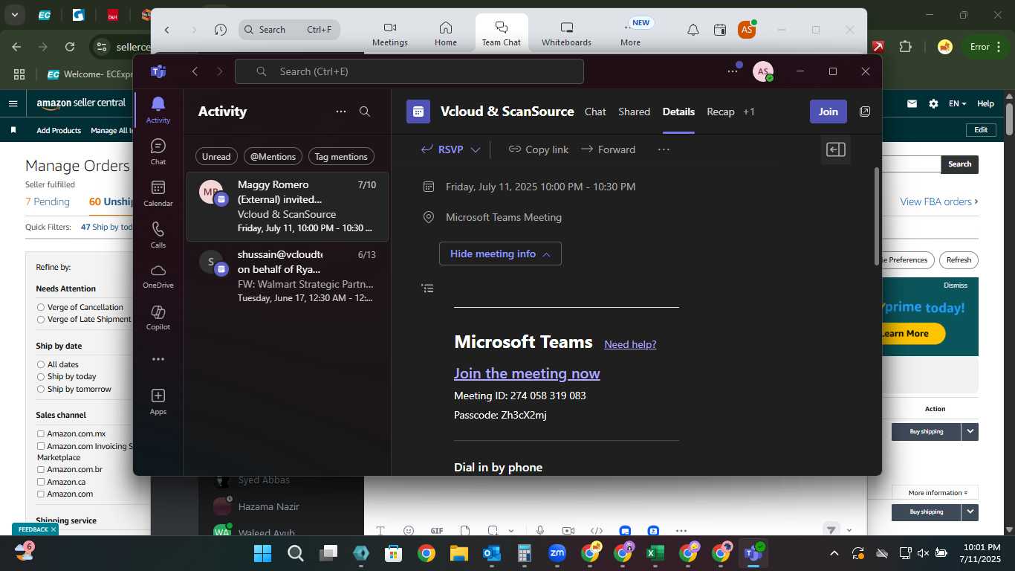Click meeting details vertical scrollbar
This screenshot has width=1015, height=571.
pyautogui.click(x=877, y=216)
